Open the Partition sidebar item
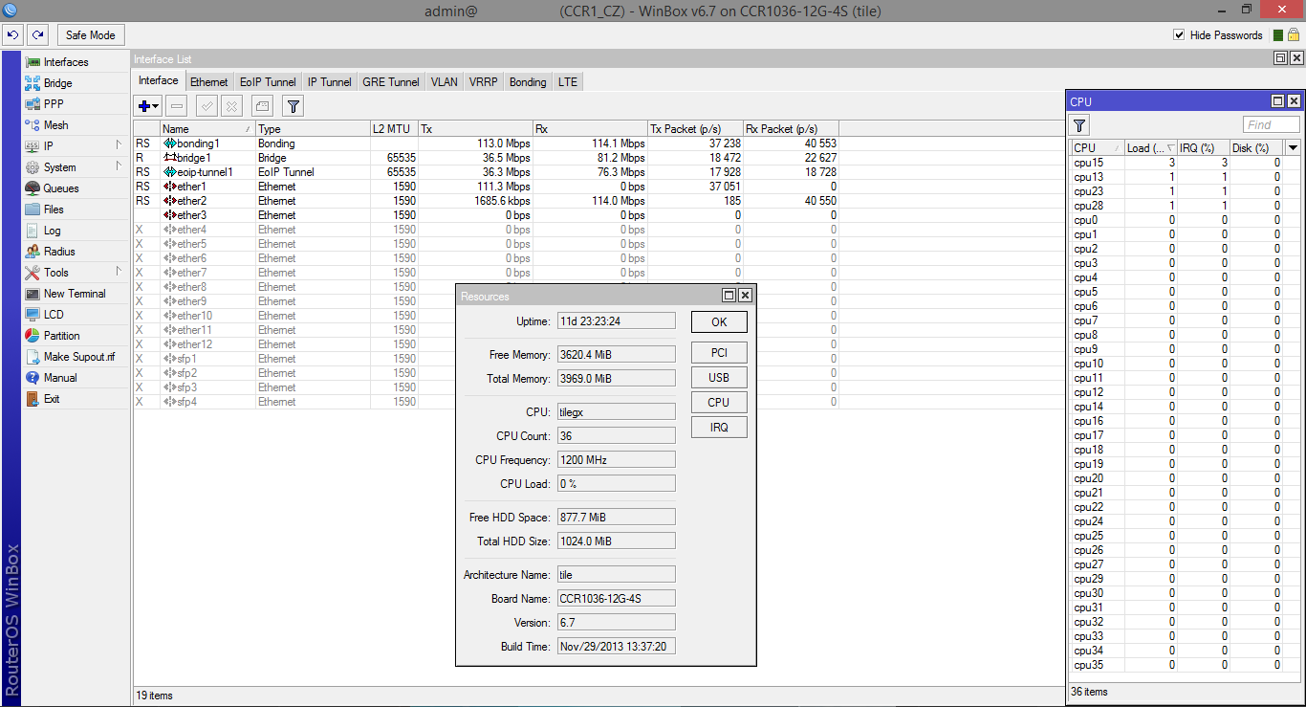Screen dimensions: 1306x707 pyautogui.click(x=61, y=336)
